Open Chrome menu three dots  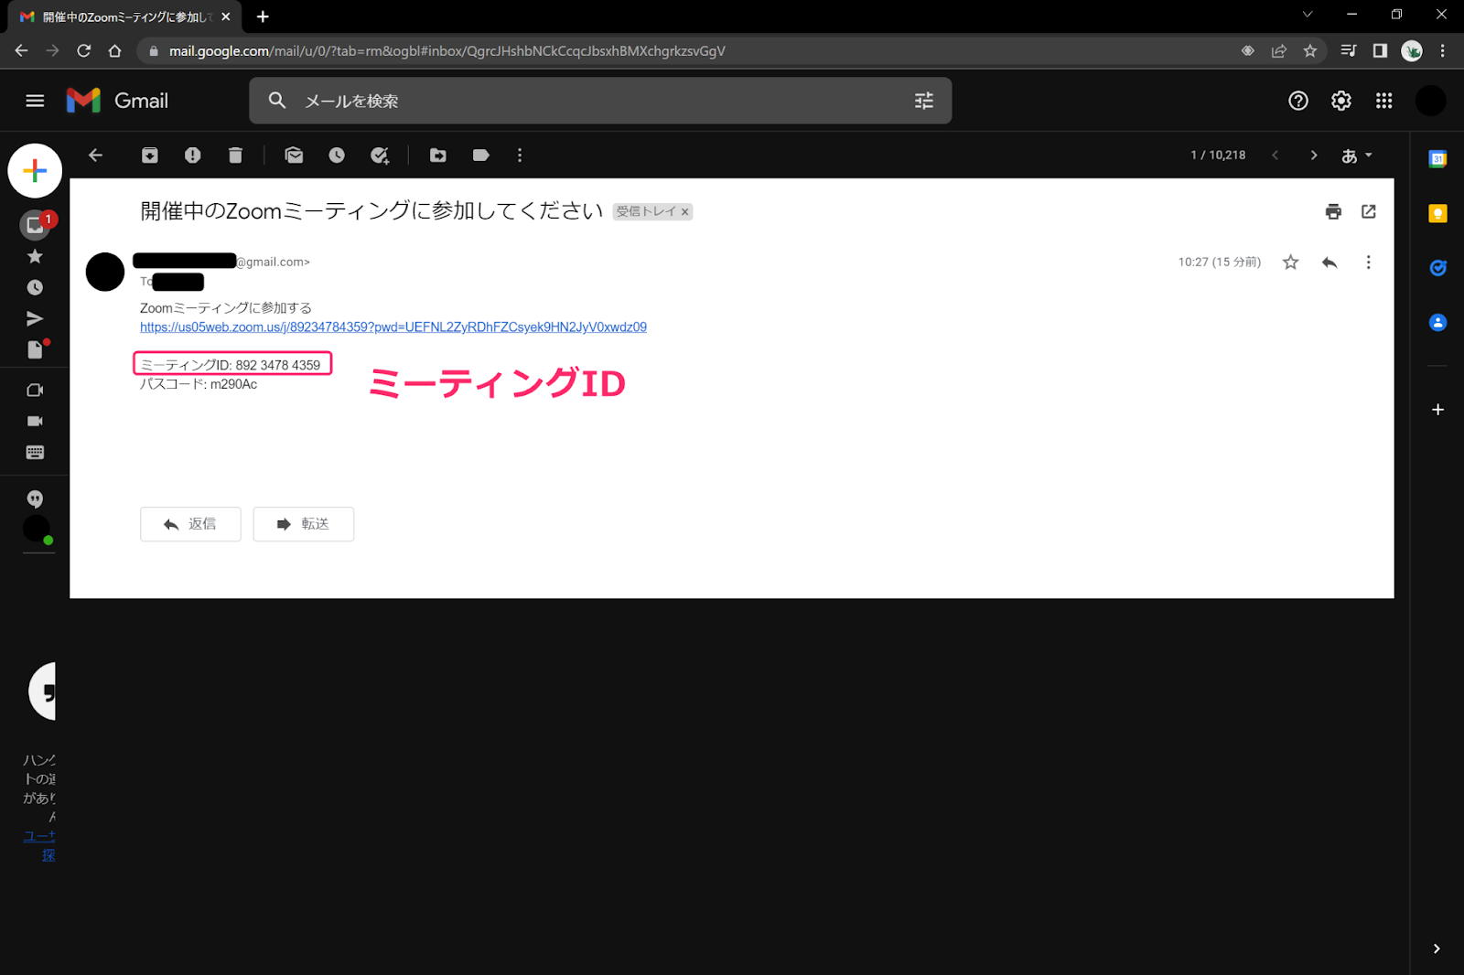pos(1443,51)
